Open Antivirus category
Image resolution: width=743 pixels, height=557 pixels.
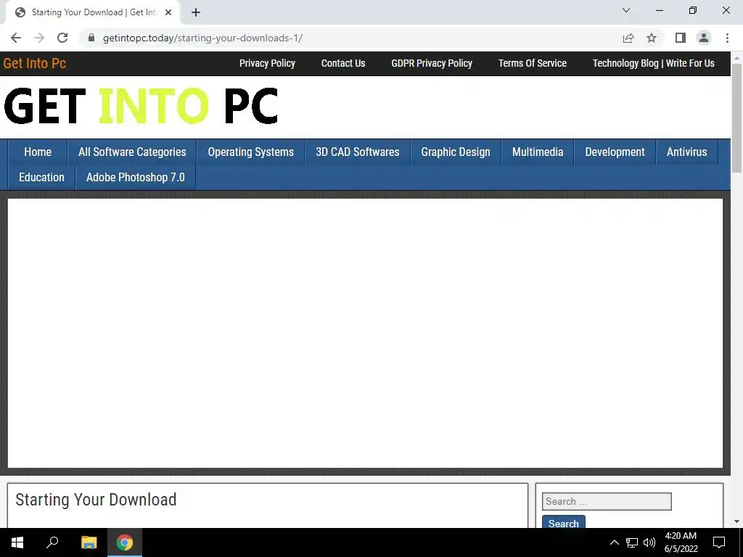point(686,152)
